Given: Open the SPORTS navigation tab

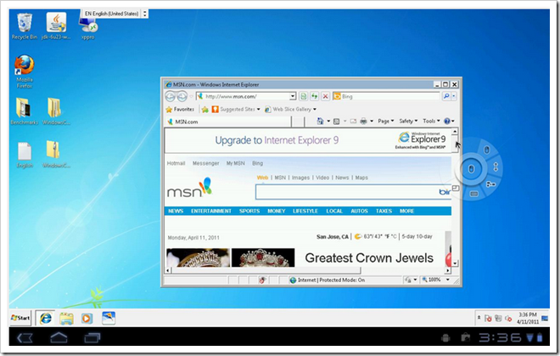Looking at the screenshot, I should pos(249,211).
